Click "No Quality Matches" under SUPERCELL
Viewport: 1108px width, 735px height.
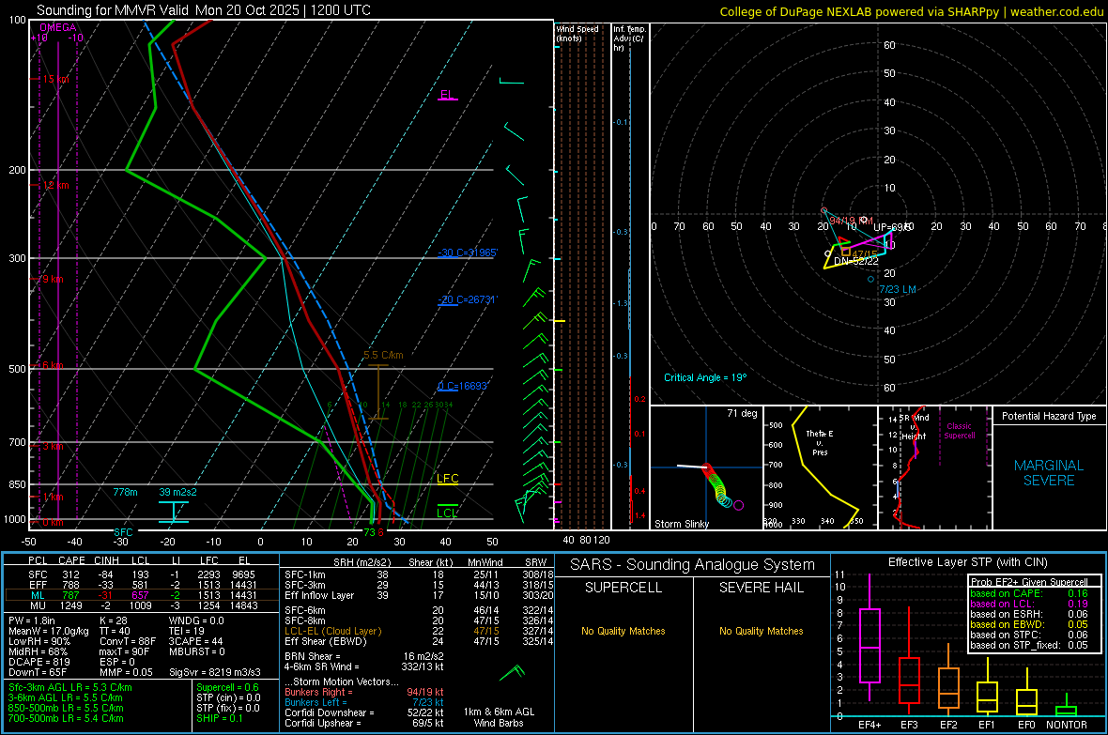pyautogui.click(x=623, y=631)
